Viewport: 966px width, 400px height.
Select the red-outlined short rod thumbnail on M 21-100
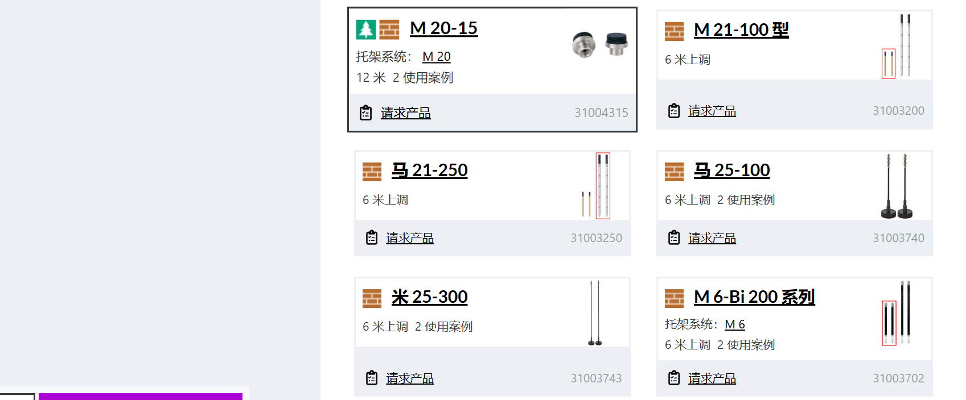[888, 64]
